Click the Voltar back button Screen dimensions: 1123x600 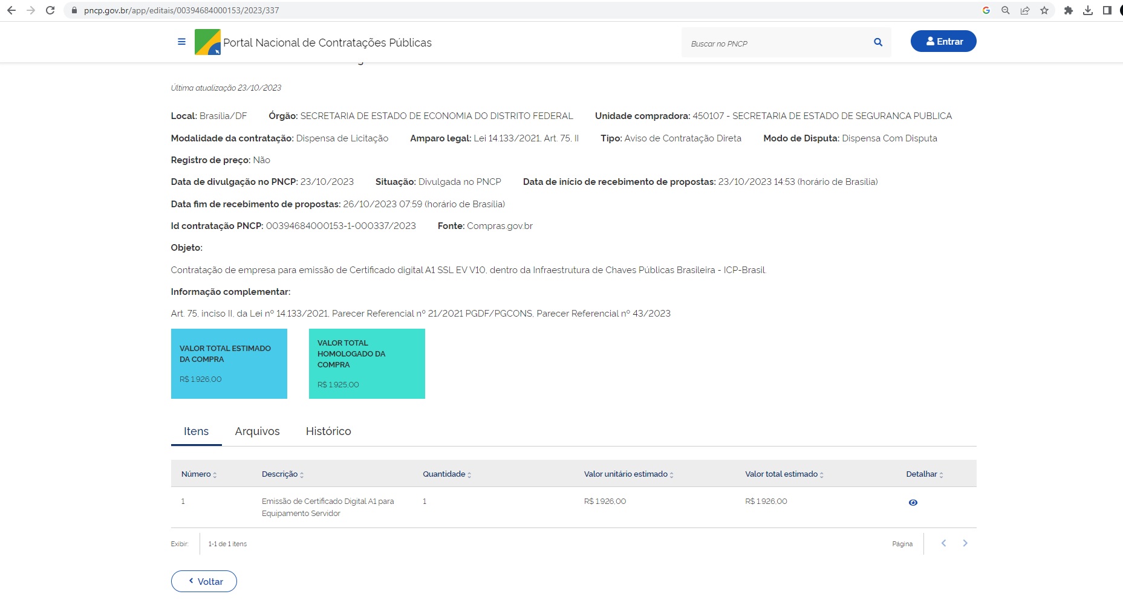tap(204, 581)
